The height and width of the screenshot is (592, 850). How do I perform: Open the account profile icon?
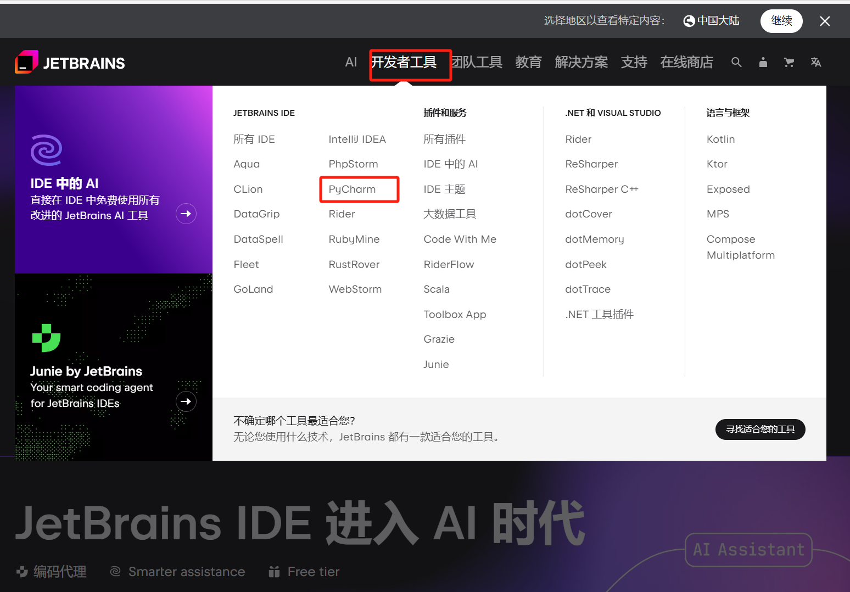(x=763, y=62)
